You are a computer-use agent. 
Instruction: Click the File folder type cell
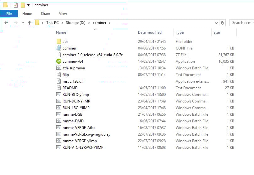(184, 42)
